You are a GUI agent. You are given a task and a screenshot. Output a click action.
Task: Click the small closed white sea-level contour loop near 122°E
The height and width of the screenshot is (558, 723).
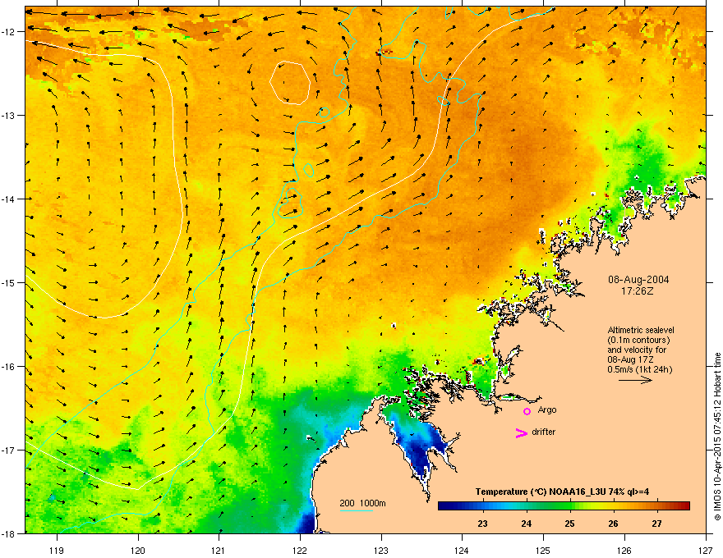[x=289, y=83]
